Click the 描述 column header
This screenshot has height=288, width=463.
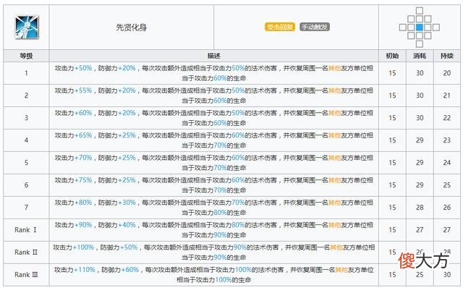(214, 56)
